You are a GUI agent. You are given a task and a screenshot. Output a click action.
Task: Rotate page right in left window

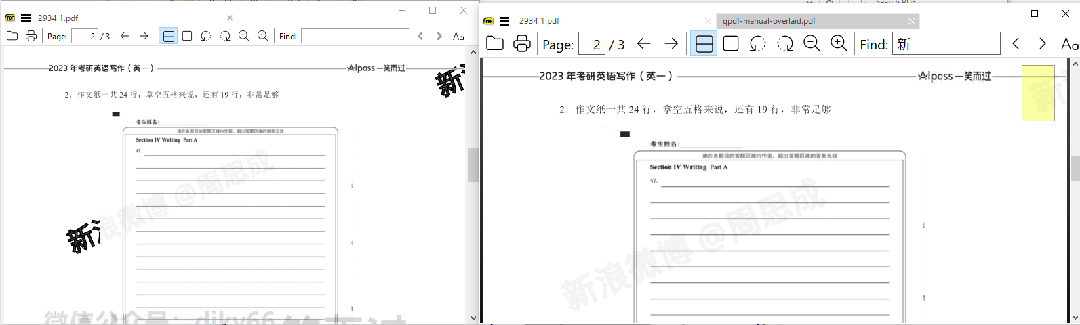(x=225, y=36)
